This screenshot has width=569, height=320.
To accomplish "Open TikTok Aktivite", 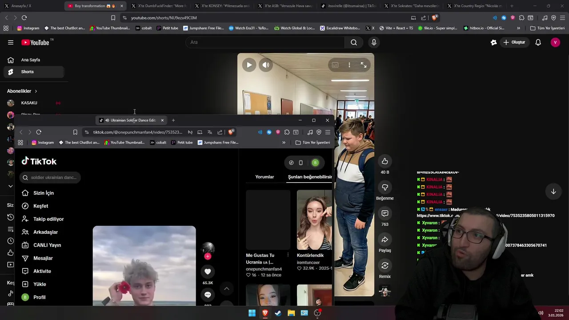I will (42, 271).
